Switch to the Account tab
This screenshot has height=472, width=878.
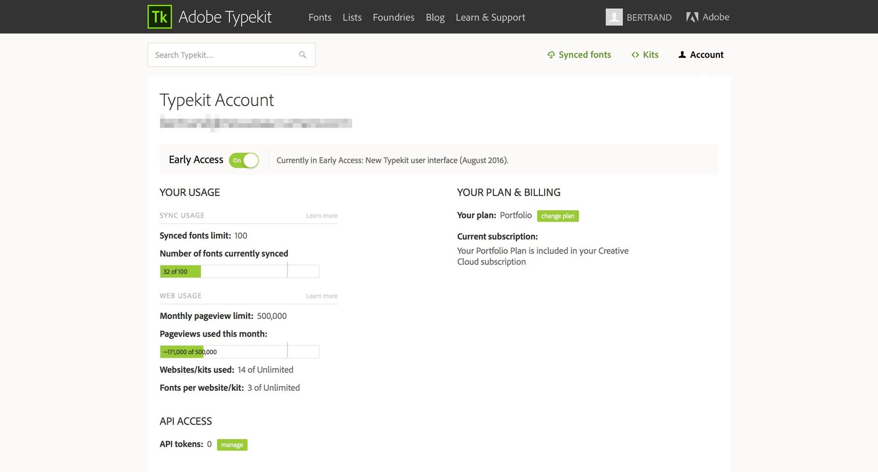pos(701,55)
